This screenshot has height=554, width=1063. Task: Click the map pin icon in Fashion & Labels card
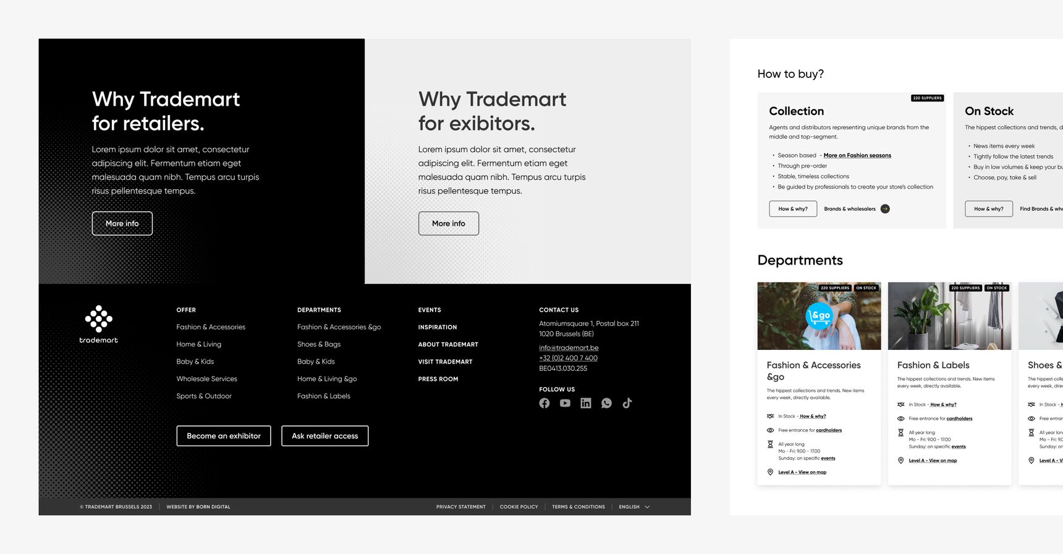pos(901,461)
